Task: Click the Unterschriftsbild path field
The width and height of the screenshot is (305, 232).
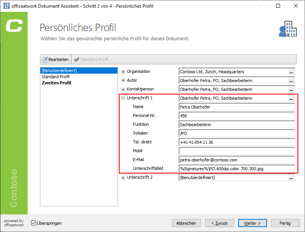Action: coord(237,169)
